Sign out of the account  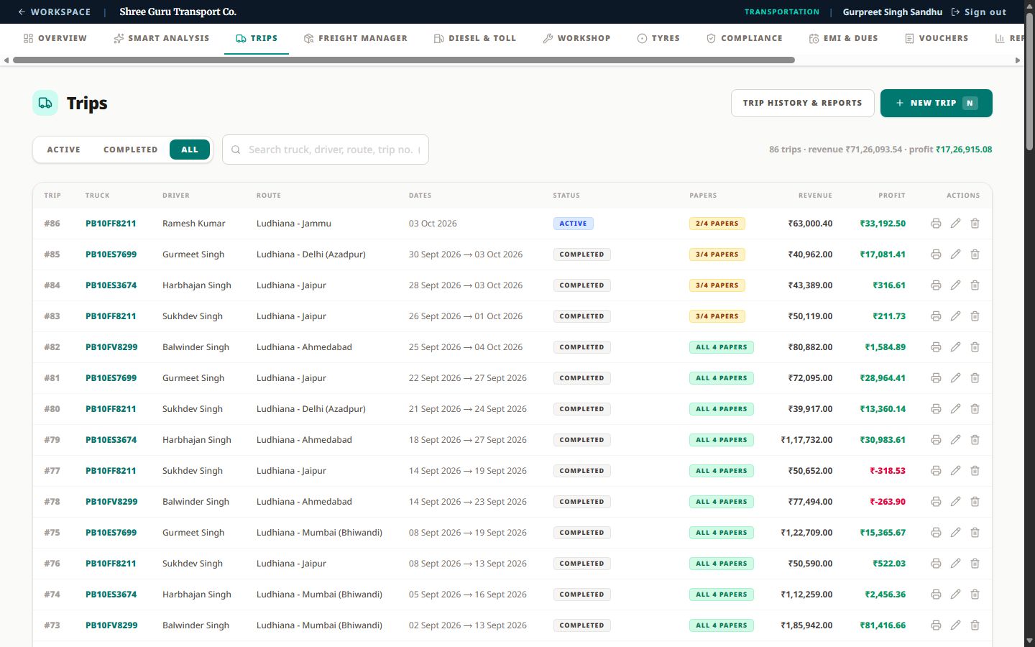point(979,12)
